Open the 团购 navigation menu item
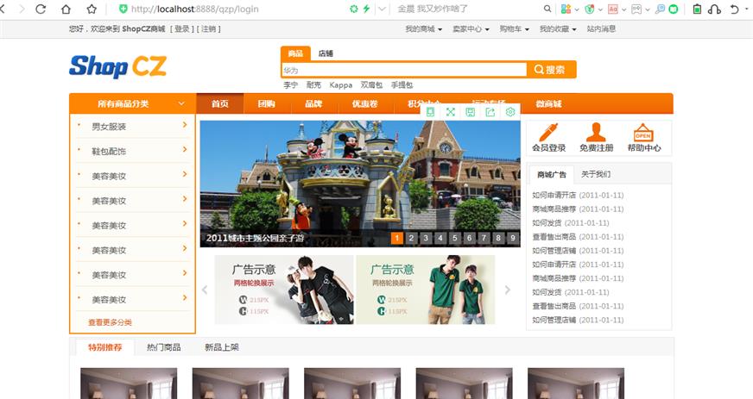Viewport: 753px width, 399px height. tap(266, 104)
